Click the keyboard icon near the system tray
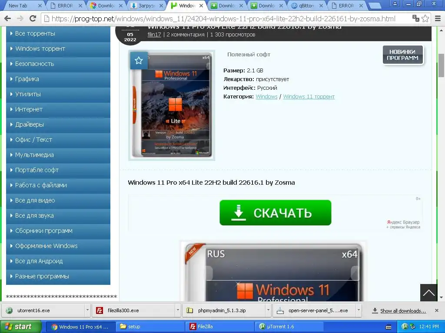 [x=389, y=327]
